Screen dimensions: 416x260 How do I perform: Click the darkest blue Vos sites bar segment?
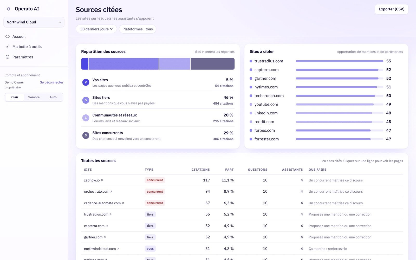click(85, 64)
